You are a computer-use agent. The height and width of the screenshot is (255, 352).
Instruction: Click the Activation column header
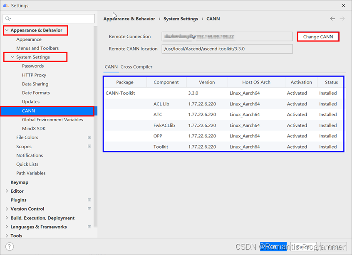point(301,82)
